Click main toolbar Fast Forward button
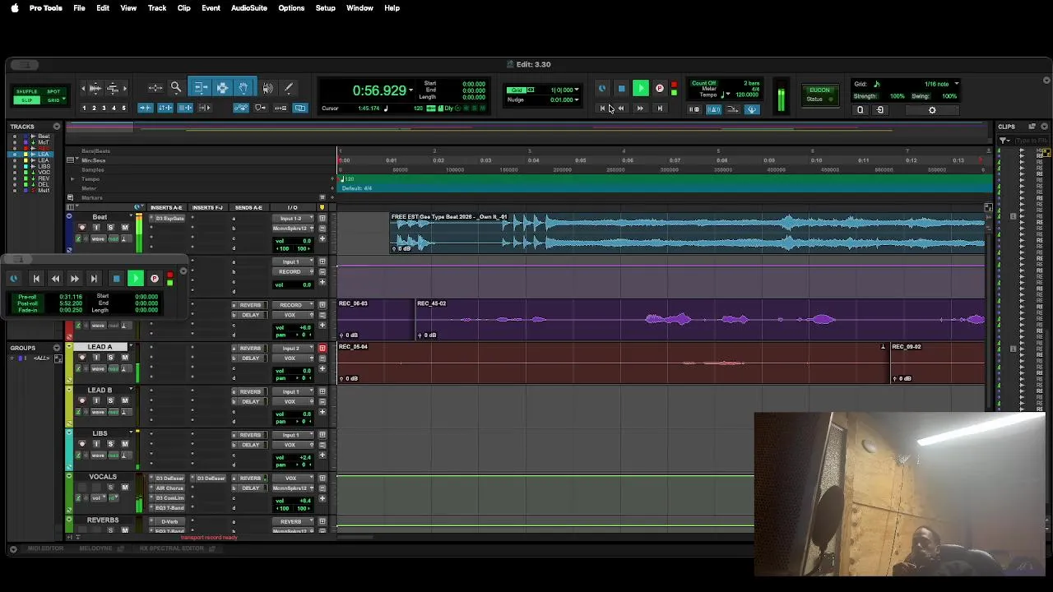The height and width of the screenshot is (592, 1053). click(640, 108)
